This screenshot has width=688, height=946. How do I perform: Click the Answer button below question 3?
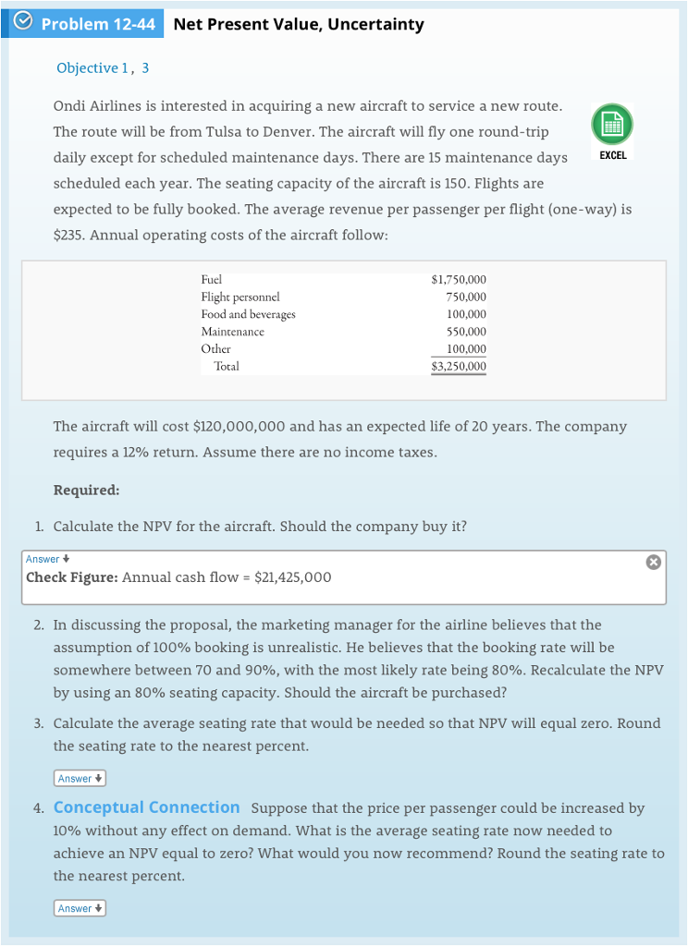[x=80, y=778]
